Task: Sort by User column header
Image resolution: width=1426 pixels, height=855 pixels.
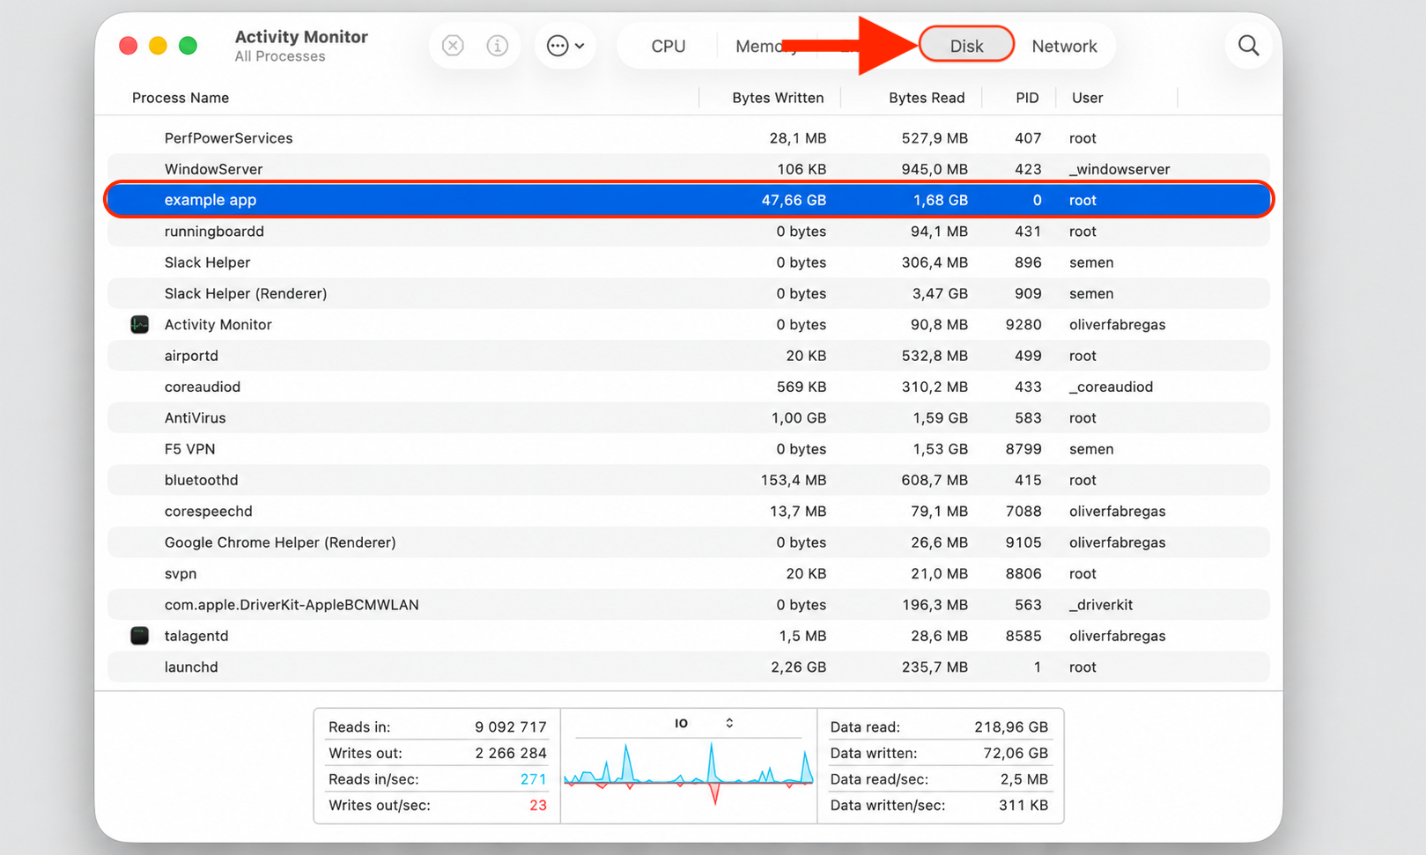Action: coord(1087,98)
